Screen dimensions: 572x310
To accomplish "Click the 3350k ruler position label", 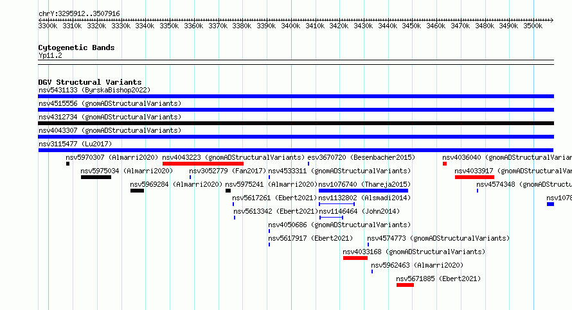I will click(x=169, y=26).
